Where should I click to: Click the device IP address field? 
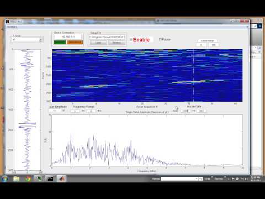[68, 36]
